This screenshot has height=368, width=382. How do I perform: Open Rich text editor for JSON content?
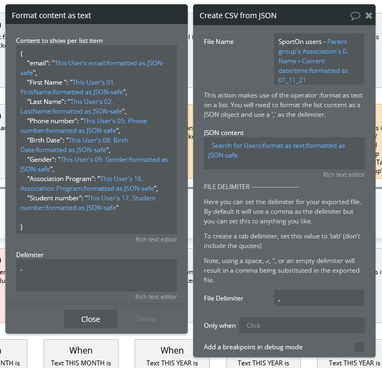pos(343,175)
